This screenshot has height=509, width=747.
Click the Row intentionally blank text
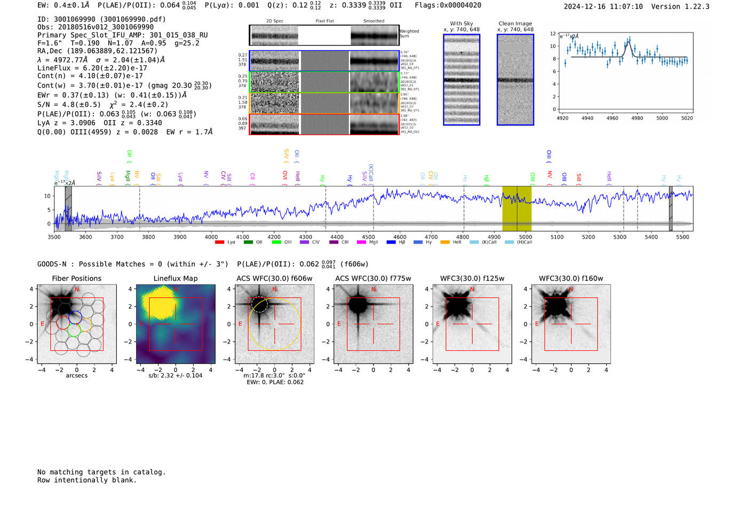click(x=87, y=480)
